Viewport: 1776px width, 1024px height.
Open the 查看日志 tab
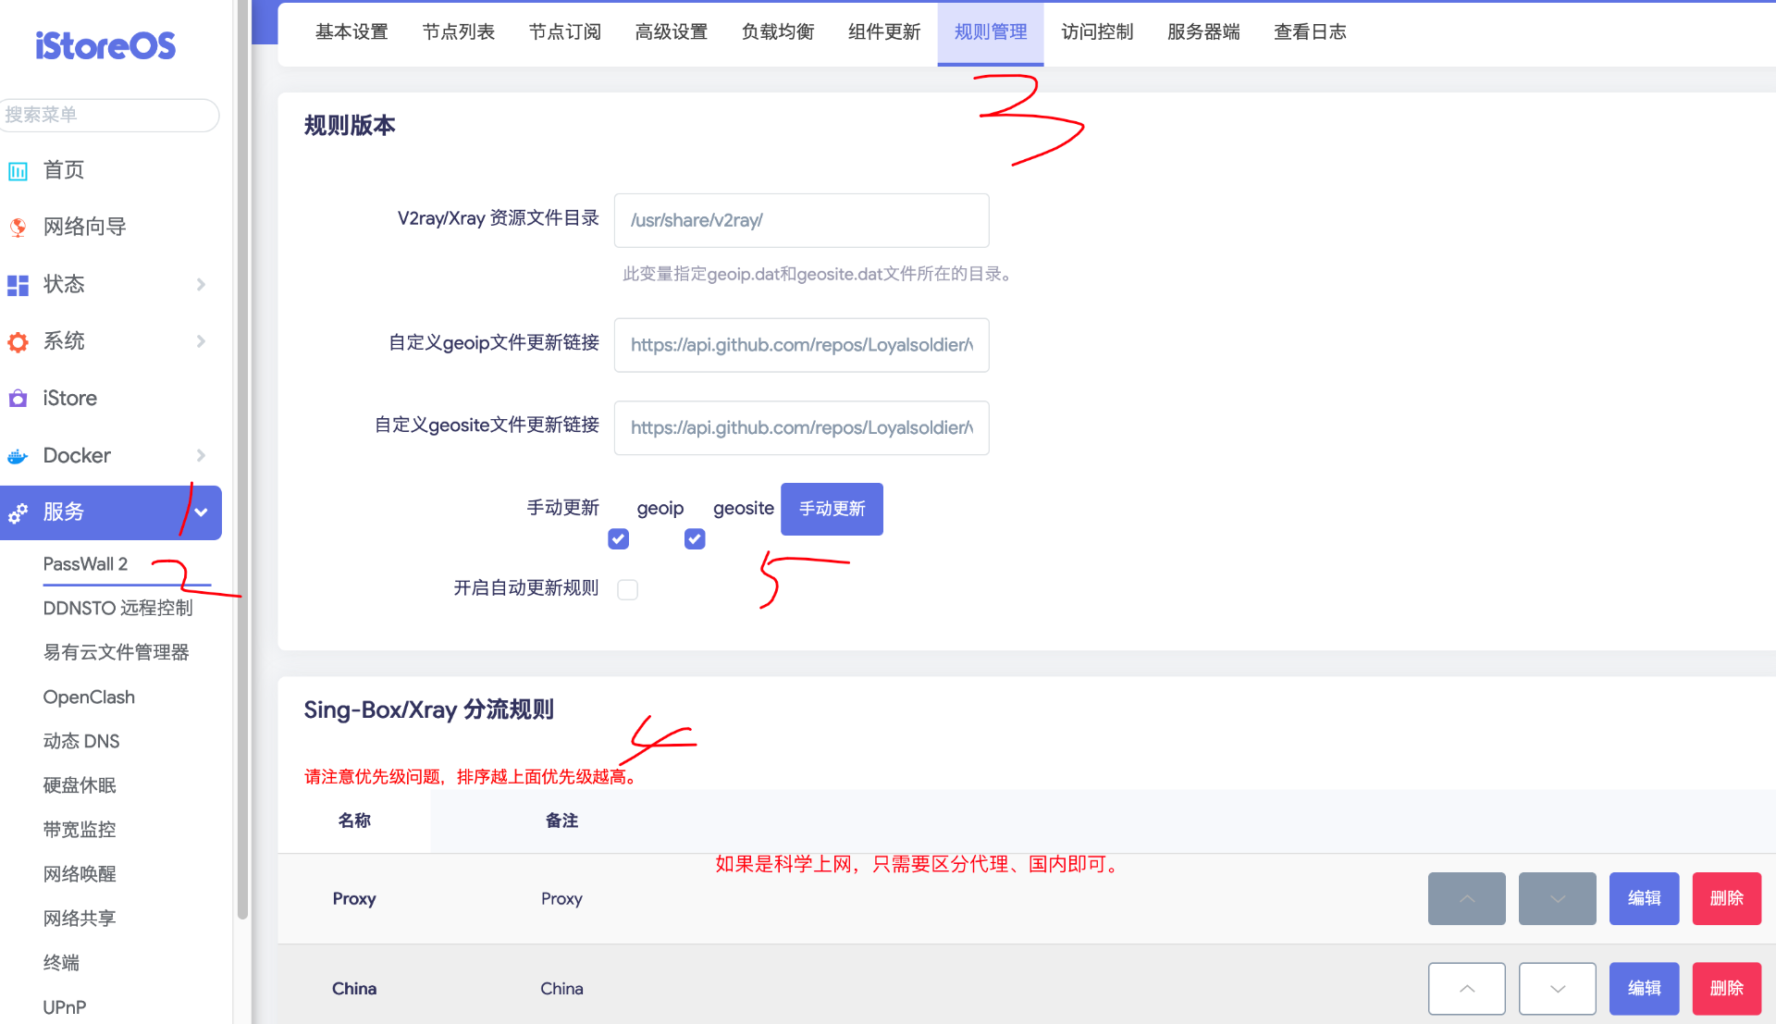(1310, 31)
